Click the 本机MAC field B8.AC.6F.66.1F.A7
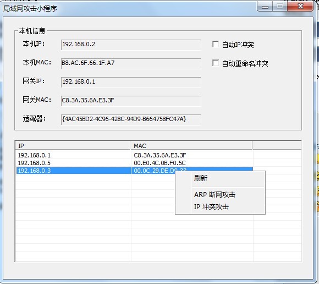The image size is (319, 284). point(131,63)
